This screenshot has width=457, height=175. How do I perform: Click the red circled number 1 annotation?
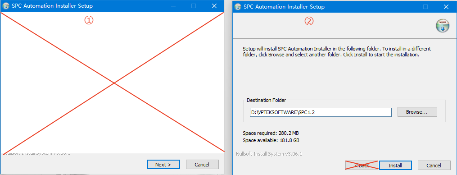89,20
